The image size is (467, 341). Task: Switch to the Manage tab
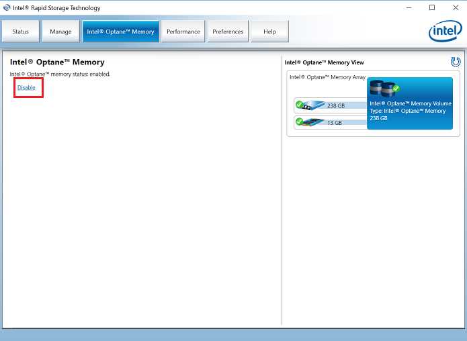click(x=60, y=32)
